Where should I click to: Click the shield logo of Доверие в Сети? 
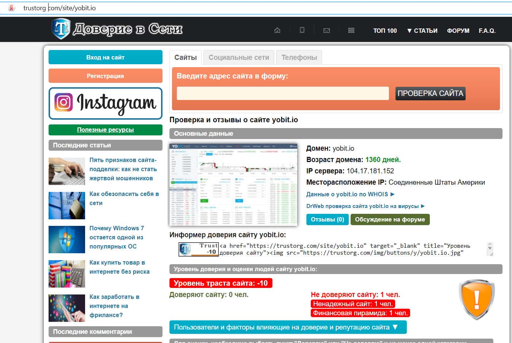pos(61,29)
